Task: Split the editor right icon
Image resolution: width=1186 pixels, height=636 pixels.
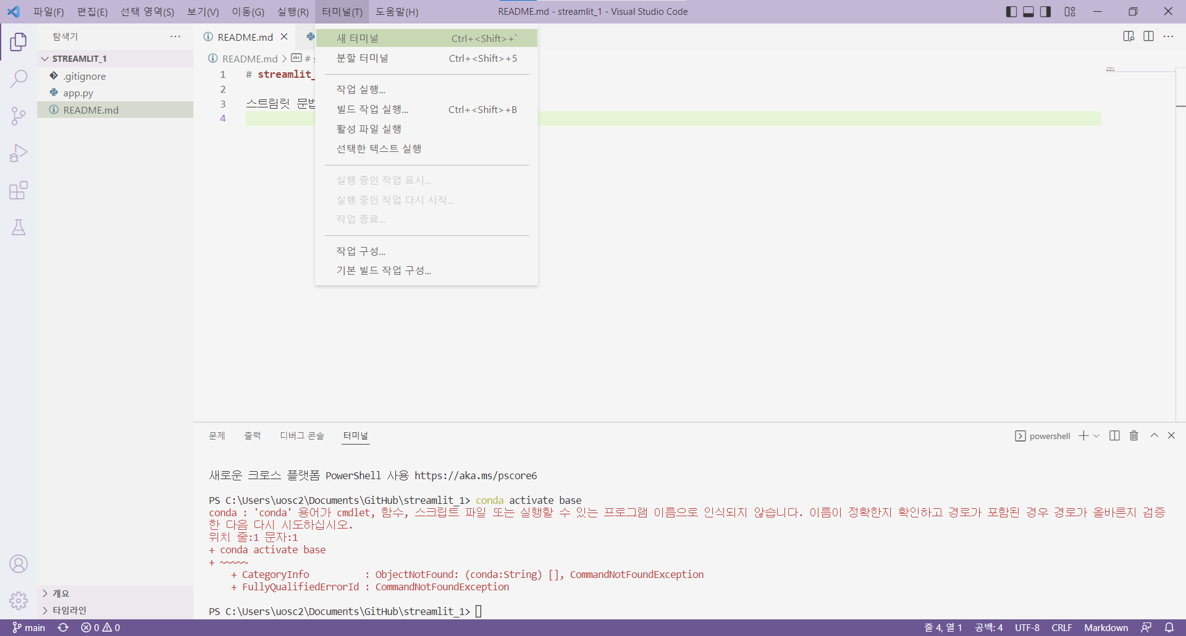Action: click(1148, 36)
